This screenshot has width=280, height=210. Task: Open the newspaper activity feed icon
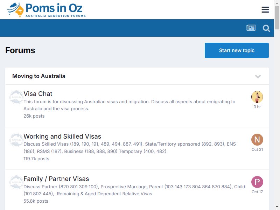pos(251,28)
